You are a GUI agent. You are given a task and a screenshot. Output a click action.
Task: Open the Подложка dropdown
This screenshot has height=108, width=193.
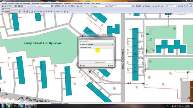click(17, 9)
